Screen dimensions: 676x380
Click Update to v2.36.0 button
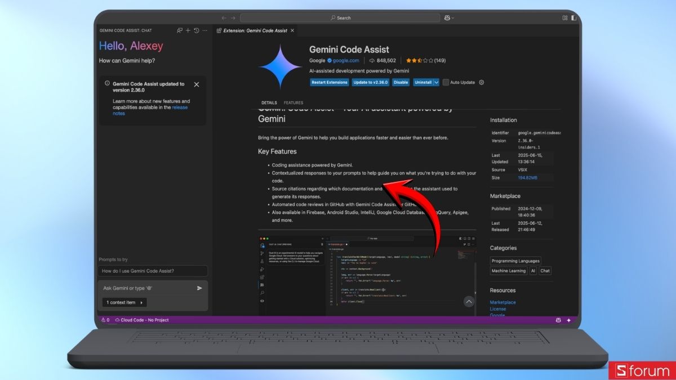coord(371,82)
